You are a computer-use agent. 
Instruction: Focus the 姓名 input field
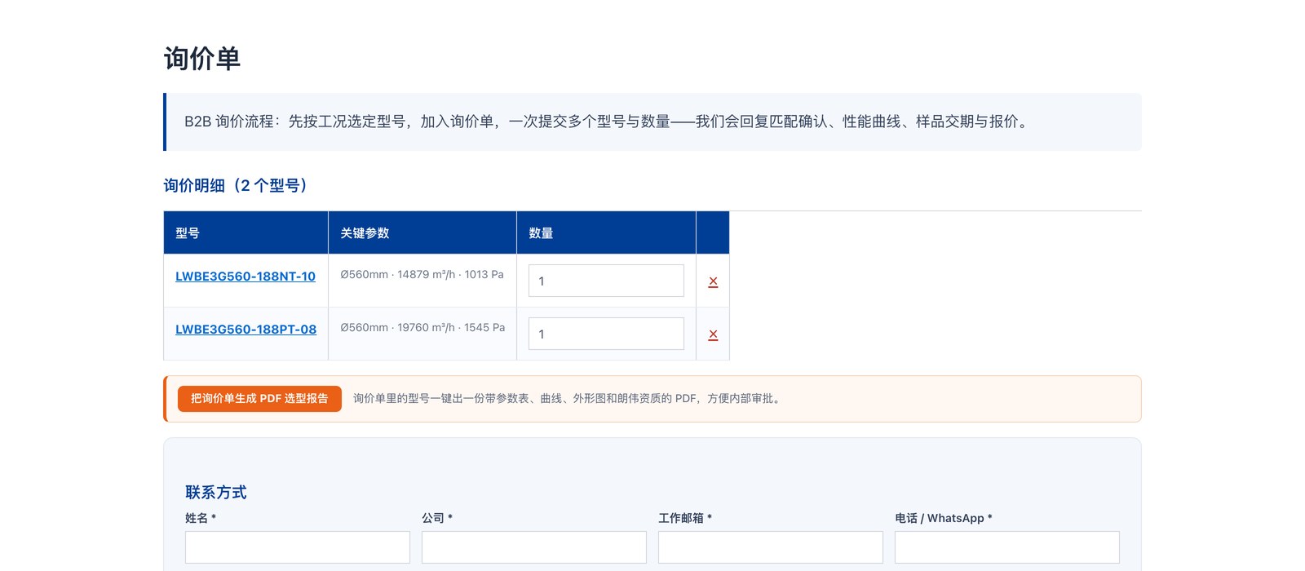coord(298,547)
